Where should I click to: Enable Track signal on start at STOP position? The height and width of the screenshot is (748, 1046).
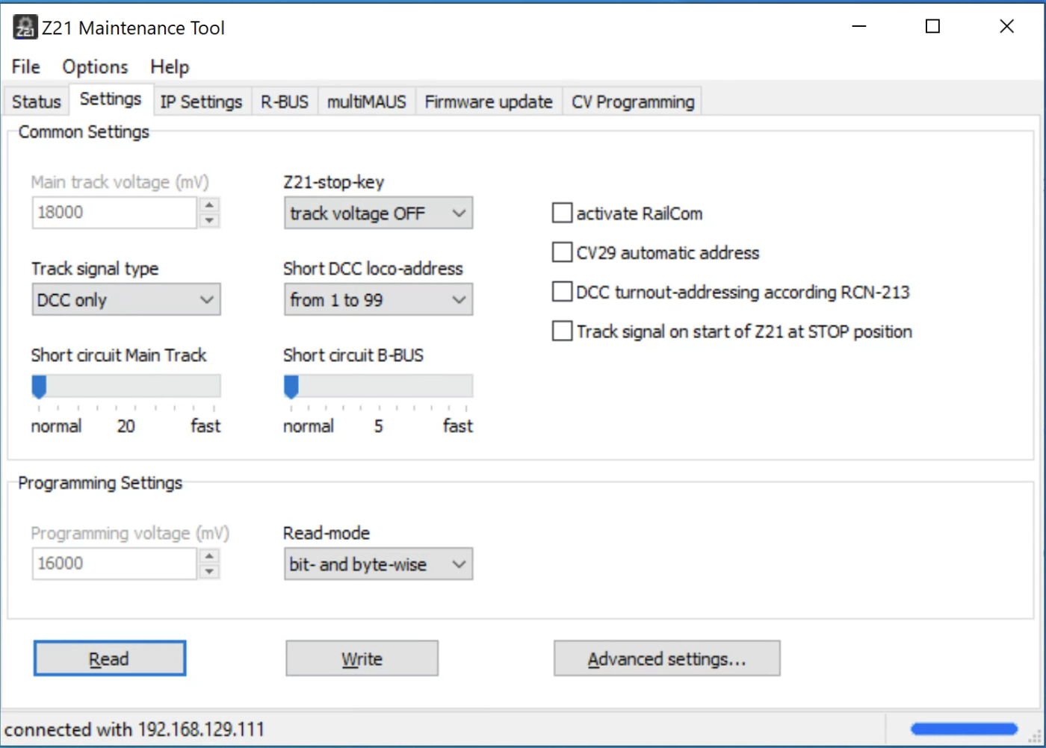tap(562, 331)
